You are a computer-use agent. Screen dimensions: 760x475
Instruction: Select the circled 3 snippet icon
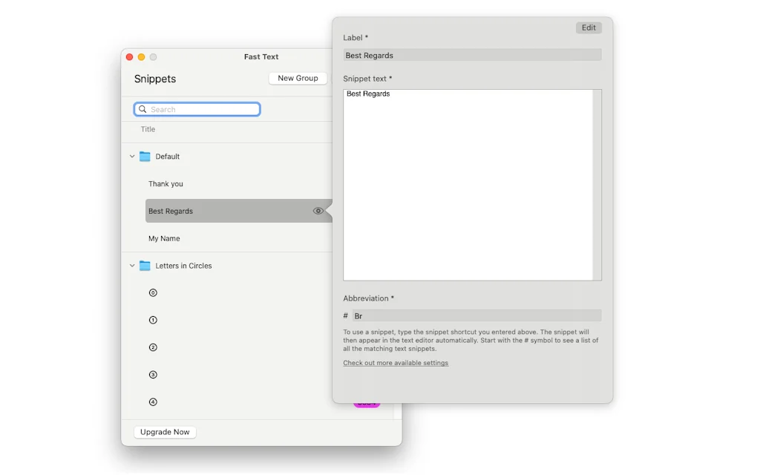pyautogui.click(x=153, y=374)
